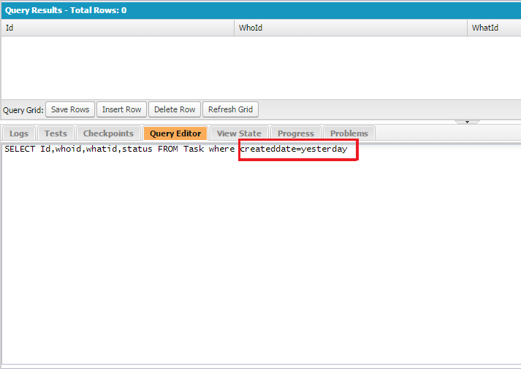Click the Delete Row button

coord(175,109)
